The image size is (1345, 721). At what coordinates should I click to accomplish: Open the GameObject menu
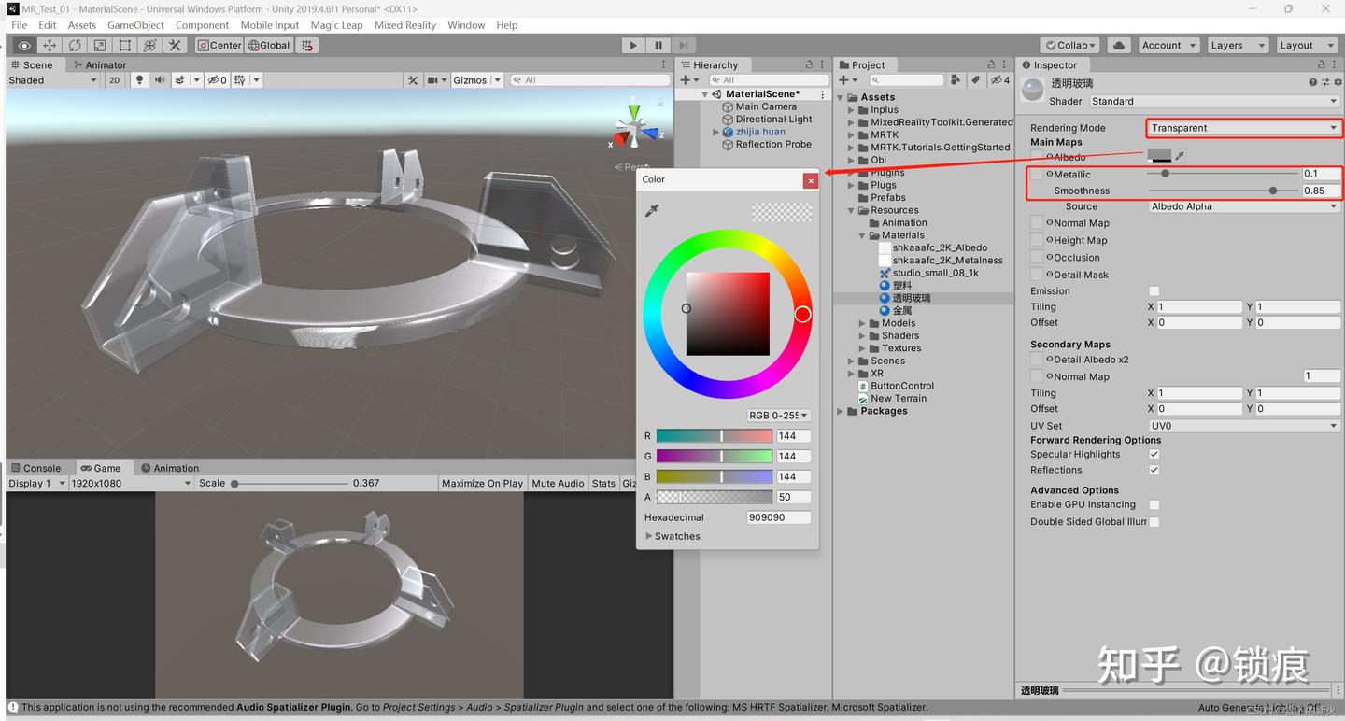tap(135, 25)
